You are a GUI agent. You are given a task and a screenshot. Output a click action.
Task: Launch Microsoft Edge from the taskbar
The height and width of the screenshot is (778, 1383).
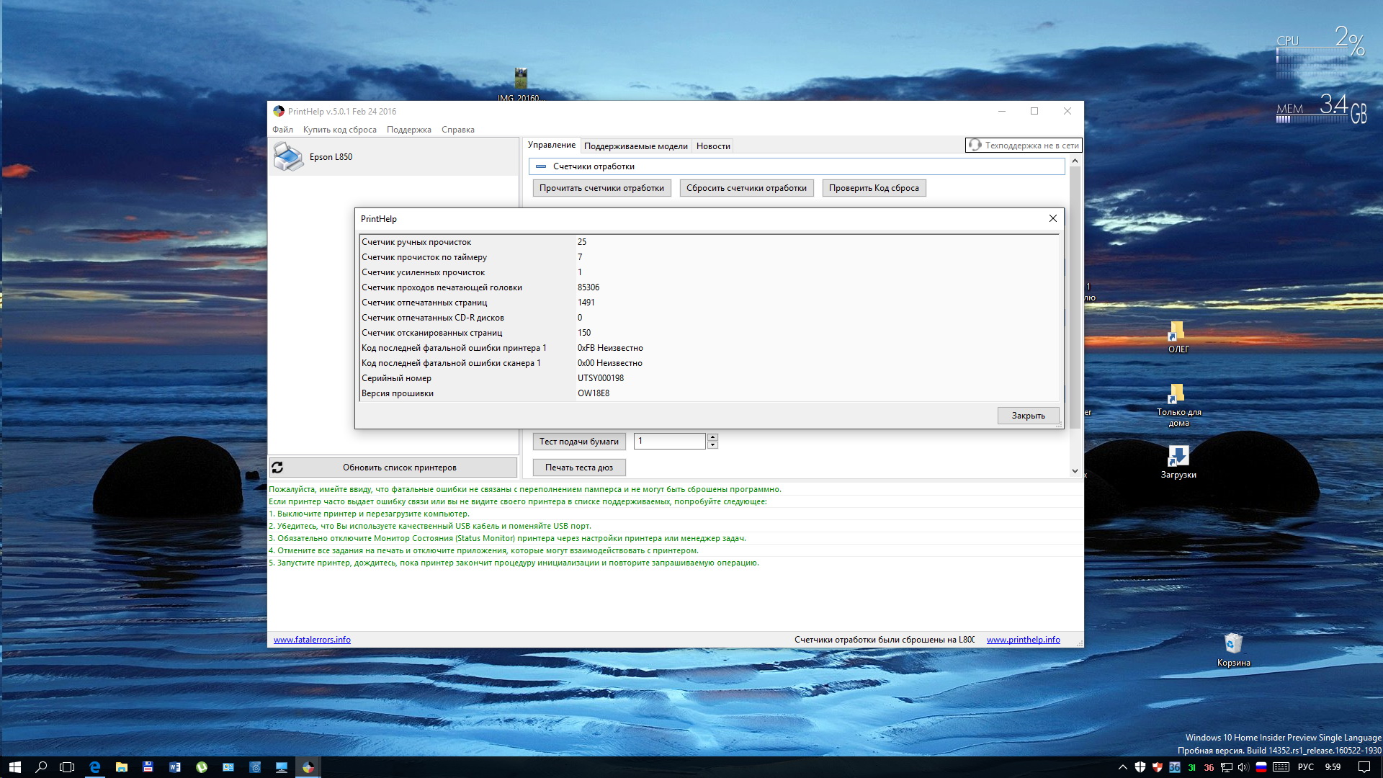(94, 767)
